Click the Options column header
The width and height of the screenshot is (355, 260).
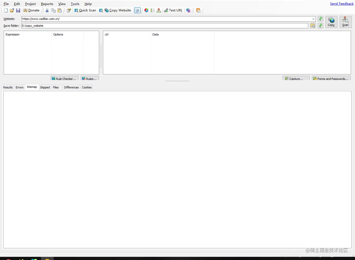[67, 34]
